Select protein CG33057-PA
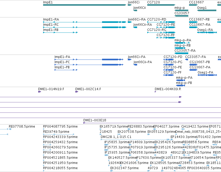Screen dimensions: 221x172 [196, 57]
